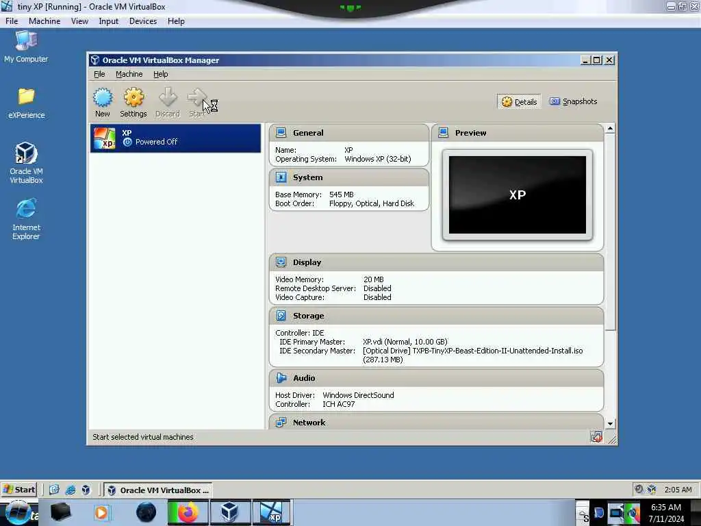Open the View menu of the tiny XP window
This screenshot has height=526, width=701.
79,21
